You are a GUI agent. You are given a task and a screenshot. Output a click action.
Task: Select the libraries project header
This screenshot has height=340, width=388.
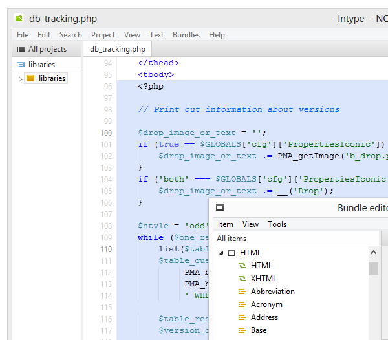coord(41,65)
